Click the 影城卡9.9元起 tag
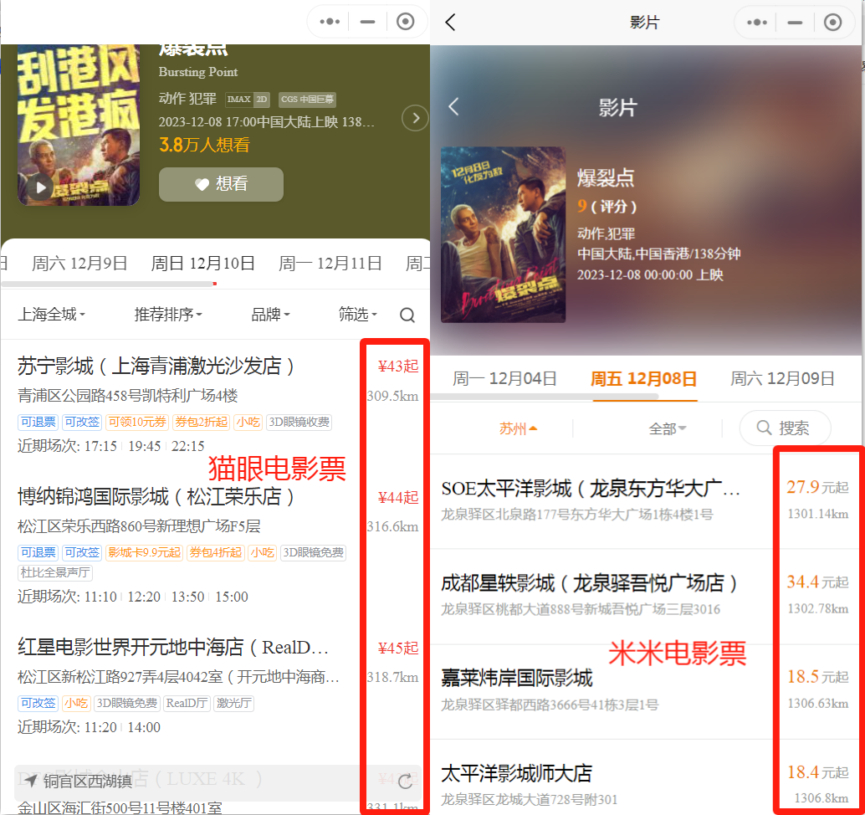Image resolution: width=865 pixels, height=815 pixels. tap(145, 553)
